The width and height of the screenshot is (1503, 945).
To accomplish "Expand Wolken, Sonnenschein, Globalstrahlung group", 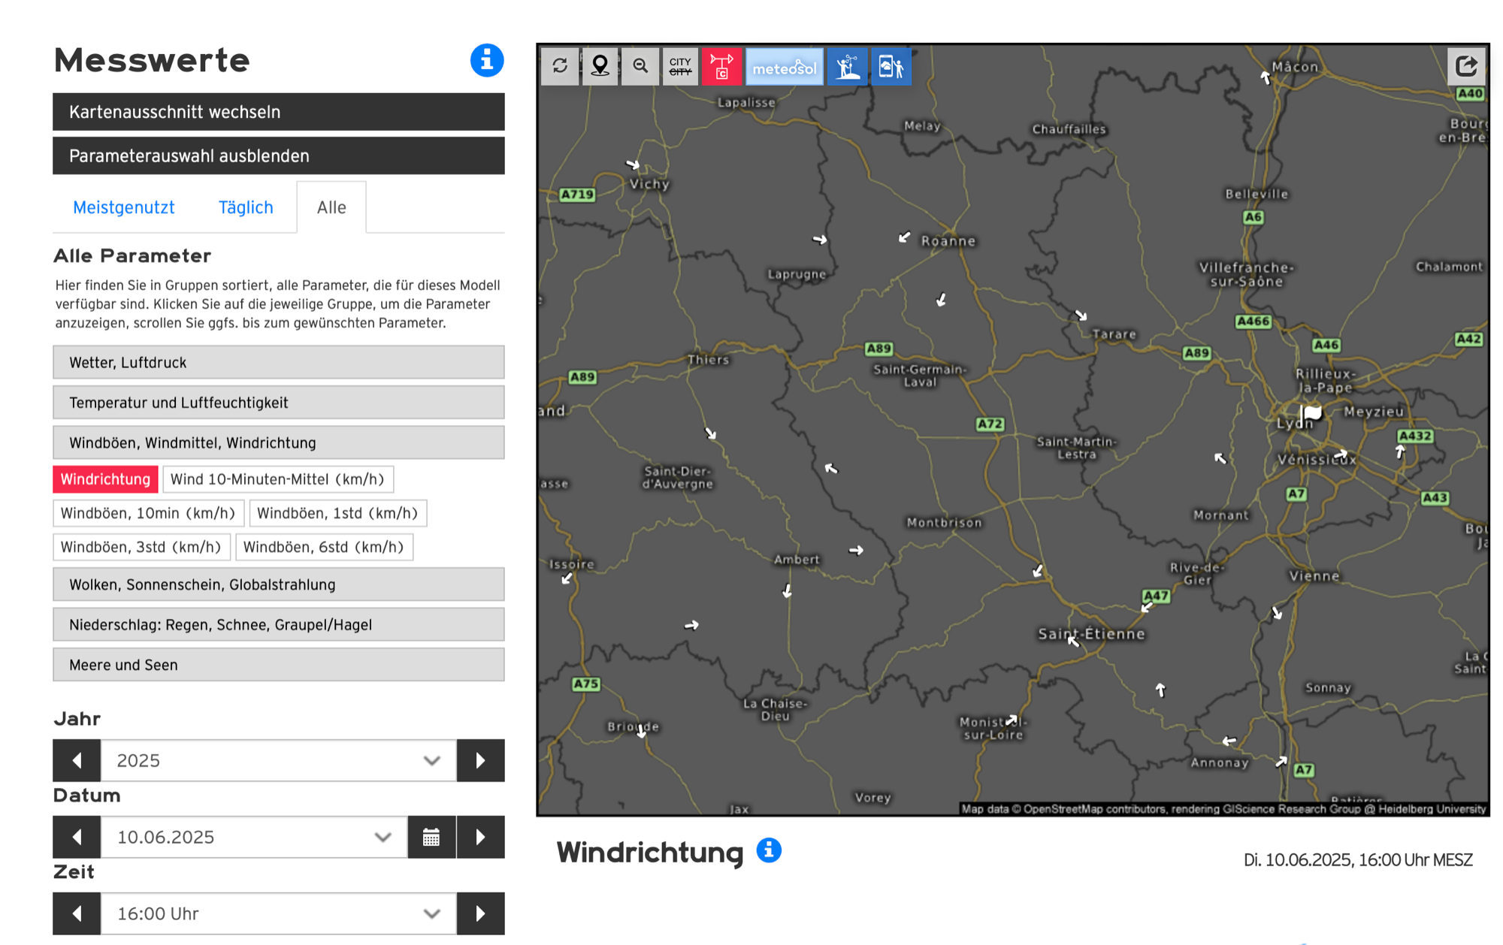I will pyautogui.click(x=278, y=584).
